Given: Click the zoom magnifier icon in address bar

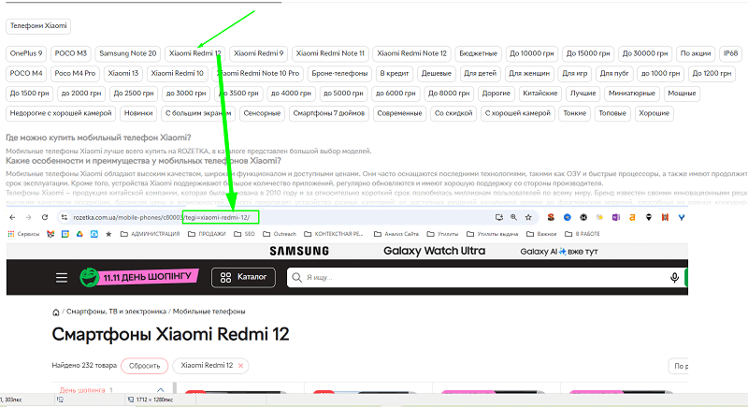Looking at the screenshot, I should pos(513,218).
